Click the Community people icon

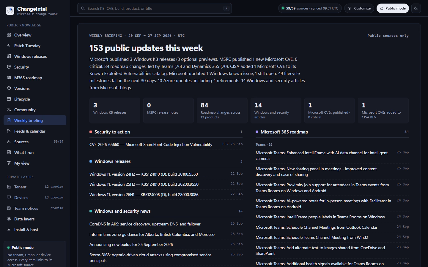(9, 109)
